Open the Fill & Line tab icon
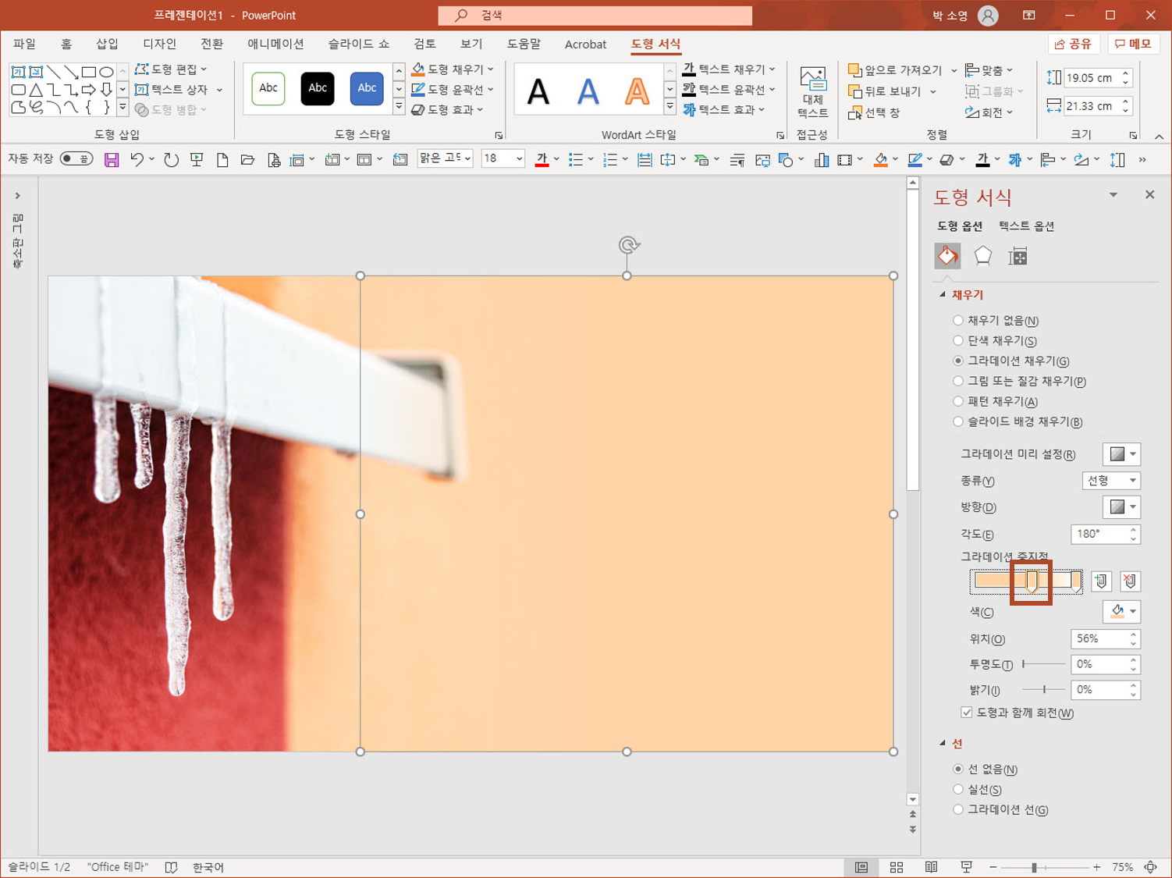This screenshot has width=1172, height=878. coord(947,256)
